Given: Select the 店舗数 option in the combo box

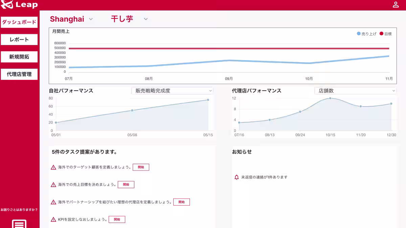Looking at the screenshot, I should coord(355,90).
